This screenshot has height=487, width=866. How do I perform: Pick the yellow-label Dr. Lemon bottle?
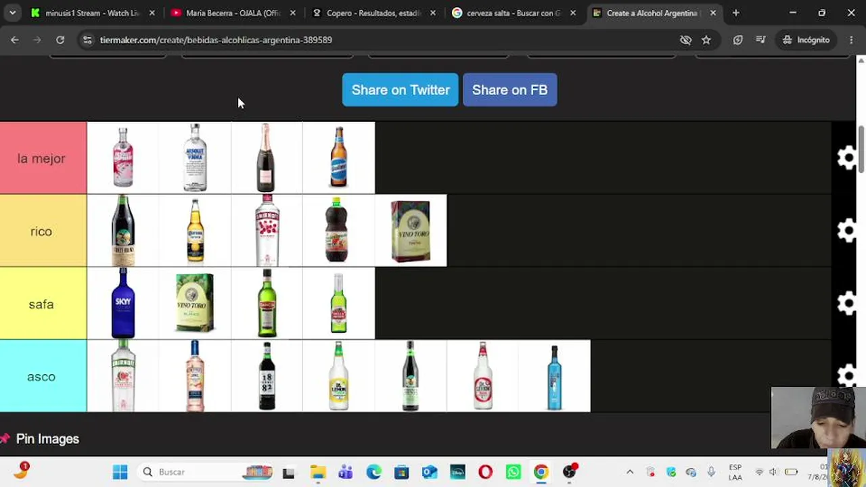click(339, 376)
